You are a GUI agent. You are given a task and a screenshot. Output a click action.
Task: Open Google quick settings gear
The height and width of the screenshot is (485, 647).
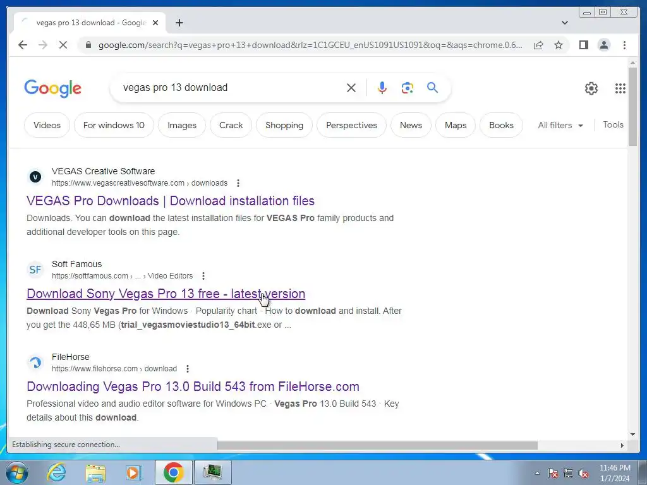click(591, 88)
